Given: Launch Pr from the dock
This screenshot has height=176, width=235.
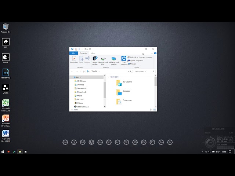Looking at the screenshot, I should pyautogui.click(x=152, y=142).
